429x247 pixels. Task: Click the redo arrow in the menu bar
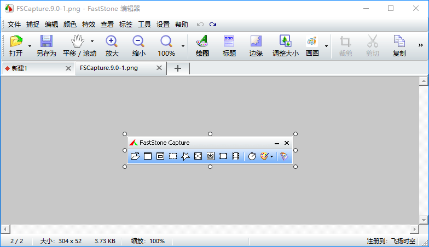(213, 24)
